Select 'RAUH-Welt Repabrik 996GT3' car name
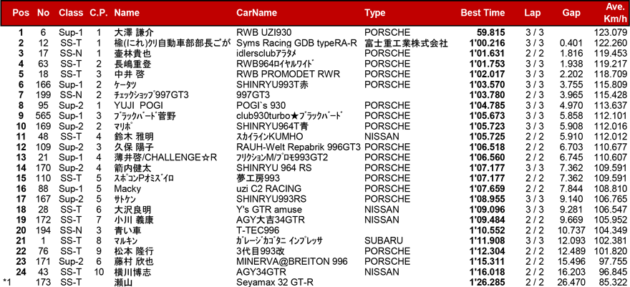This screenshot has width=630, height=287. pyautogui.click(x=299, y=147)
